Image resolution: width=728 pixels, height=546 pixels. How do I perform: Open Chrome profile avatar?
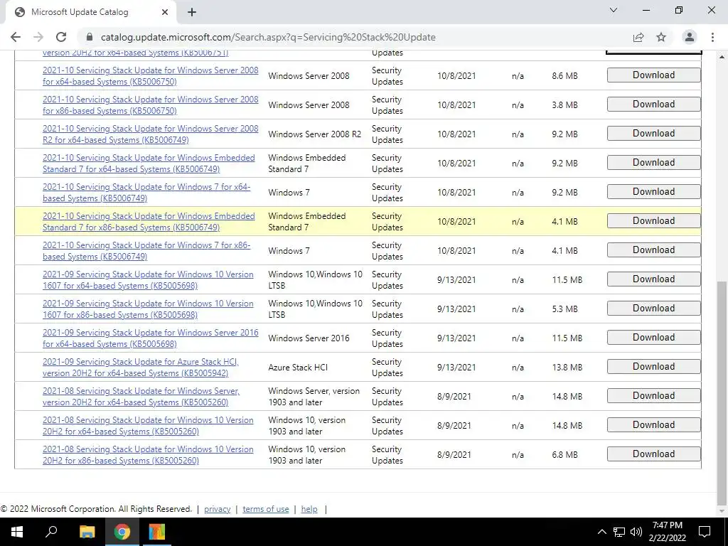[690, 37]
